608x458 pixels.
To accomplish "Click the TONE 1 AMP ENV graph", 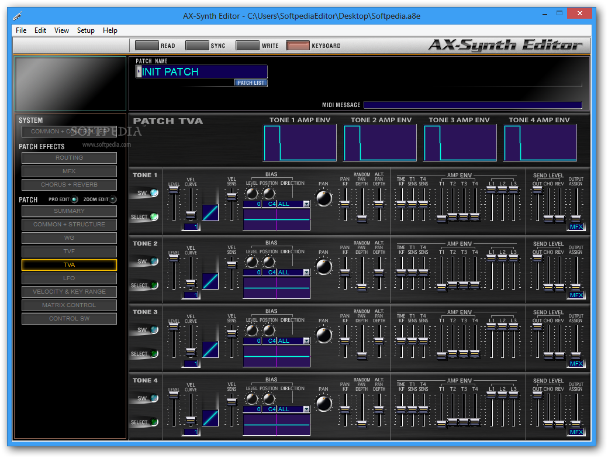I will click(300, 143).
